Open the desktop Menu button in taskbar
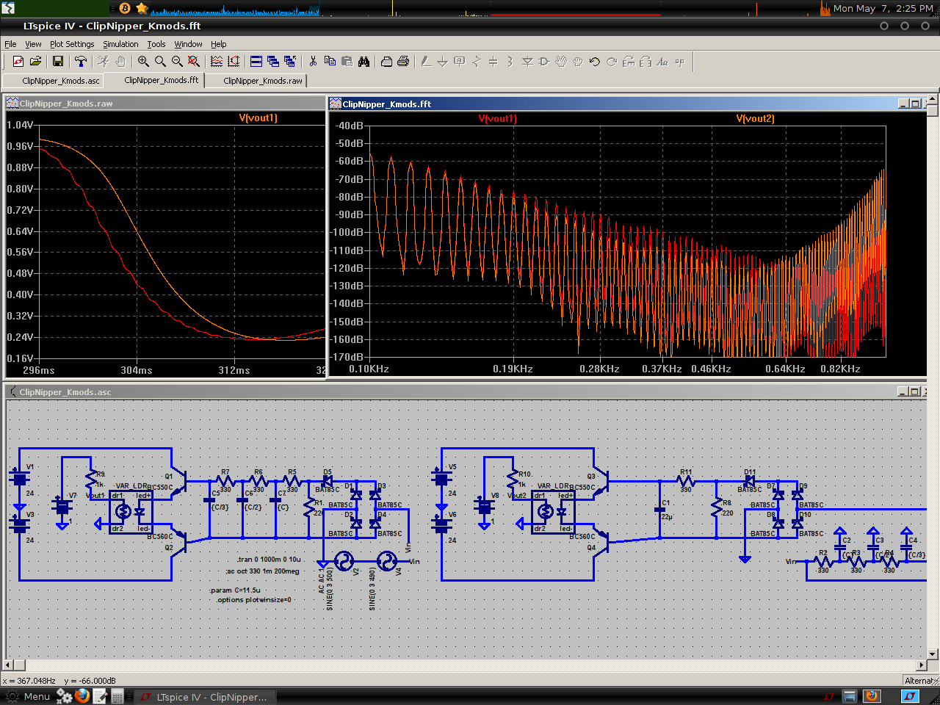 pos(28,696)
